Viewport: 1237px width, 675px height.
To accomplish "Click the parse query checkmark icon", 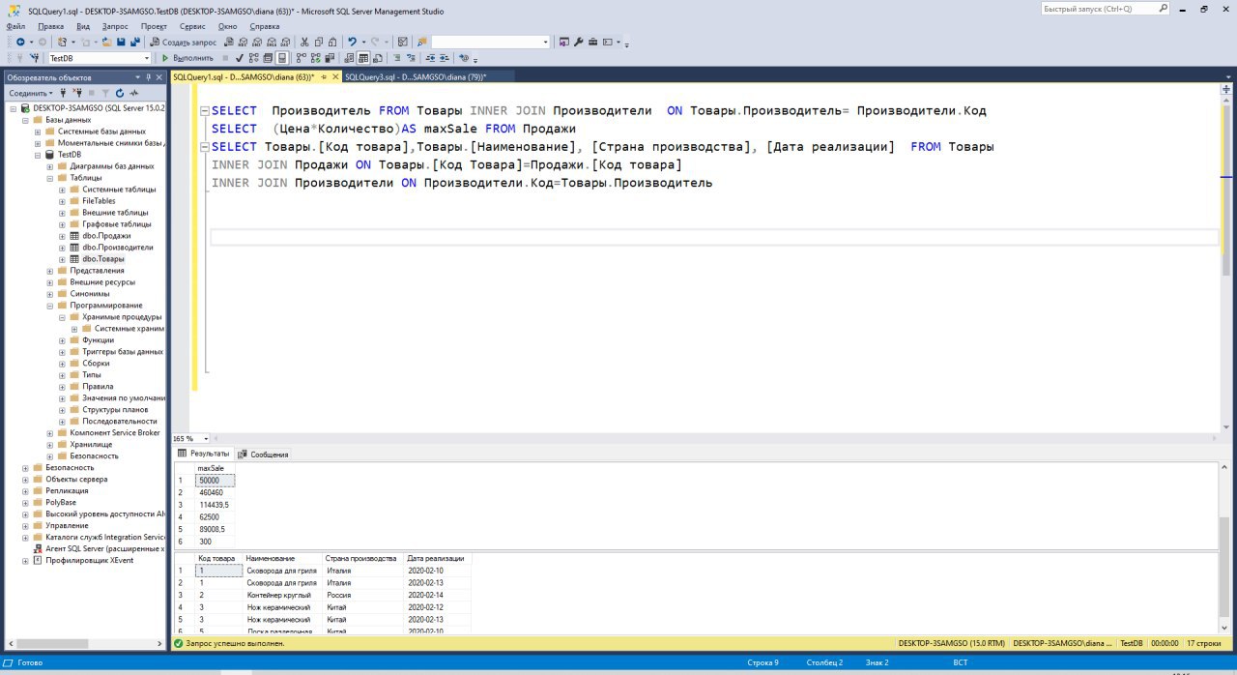I will point(239,58).
